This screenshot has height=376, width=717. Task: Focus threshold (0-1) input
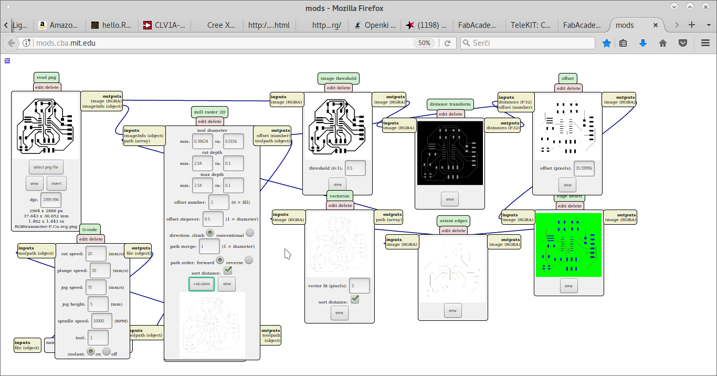(x=355, y=168)
